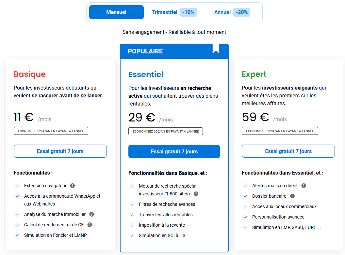Select the Expert plan title
This screenshot has width=345, height=255.
(254, 74)
